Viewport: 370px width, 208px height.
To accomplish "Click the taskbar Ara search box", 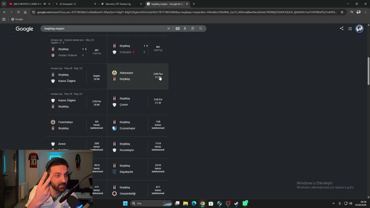I will coord(151,203).
